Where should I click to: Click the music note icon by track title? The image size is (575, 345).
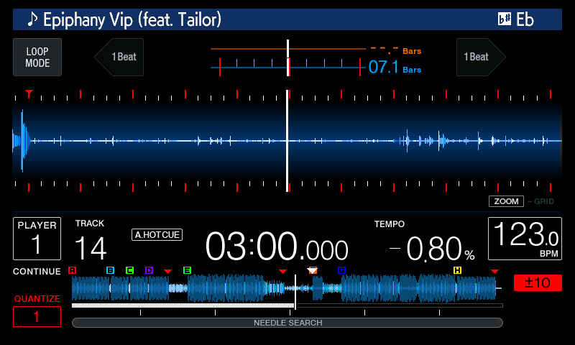tap(32, 19)
